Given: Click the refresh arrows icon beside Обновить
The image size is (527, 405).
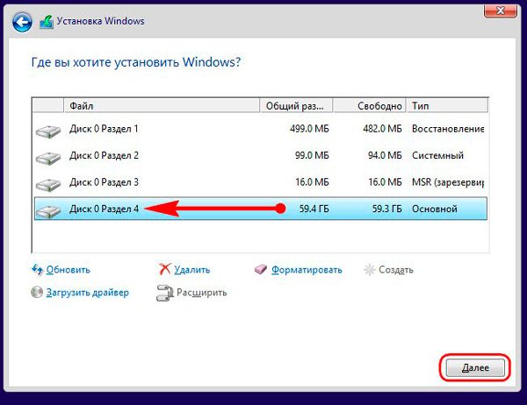Looking at the screenshot, I should [x=37, y=269].
